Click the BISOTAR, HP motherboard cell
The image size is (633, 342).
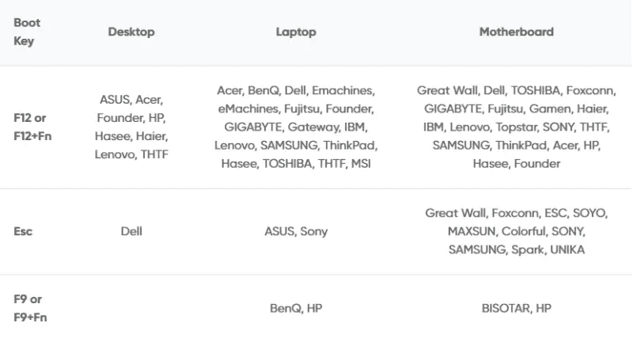pos(517,309)
